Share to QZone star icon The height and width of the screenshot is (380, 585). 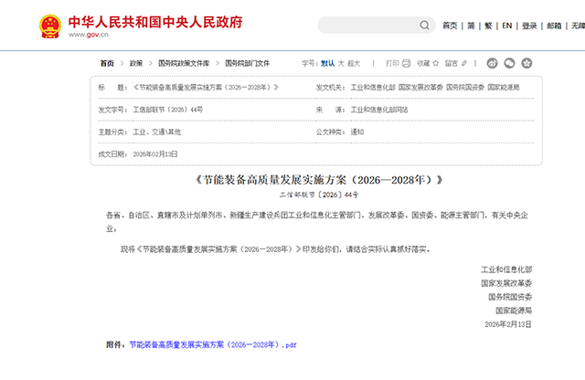click(526, 63)
